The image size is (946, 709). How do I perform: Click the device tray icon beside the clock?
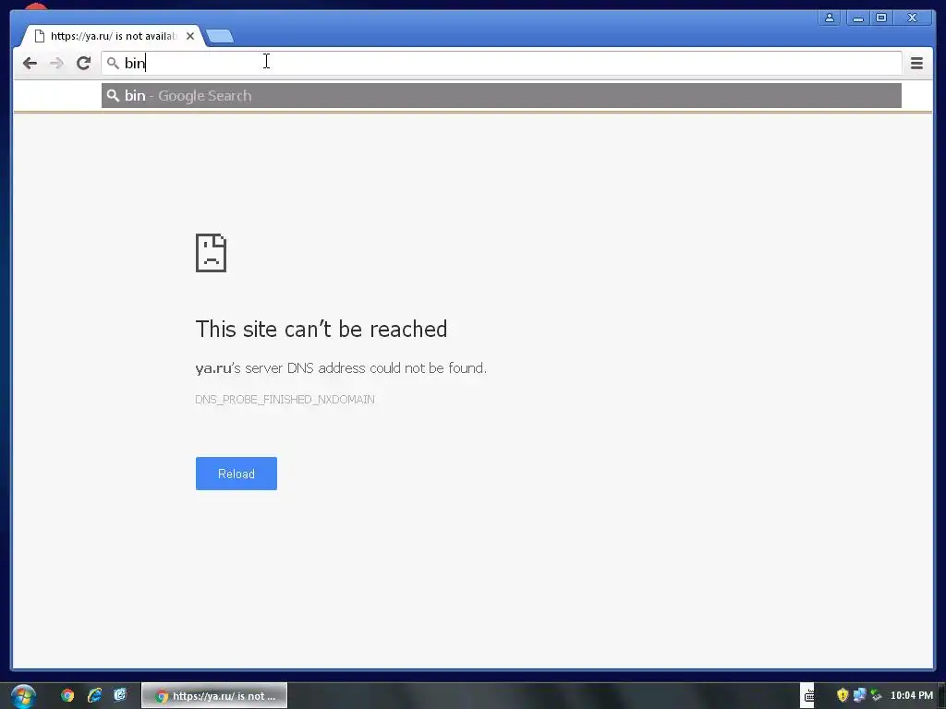tap(876, 696)
